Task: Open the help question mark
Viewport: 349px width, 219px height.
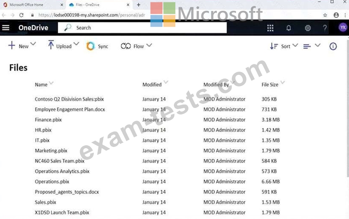Action: click(x=325, y=28)
